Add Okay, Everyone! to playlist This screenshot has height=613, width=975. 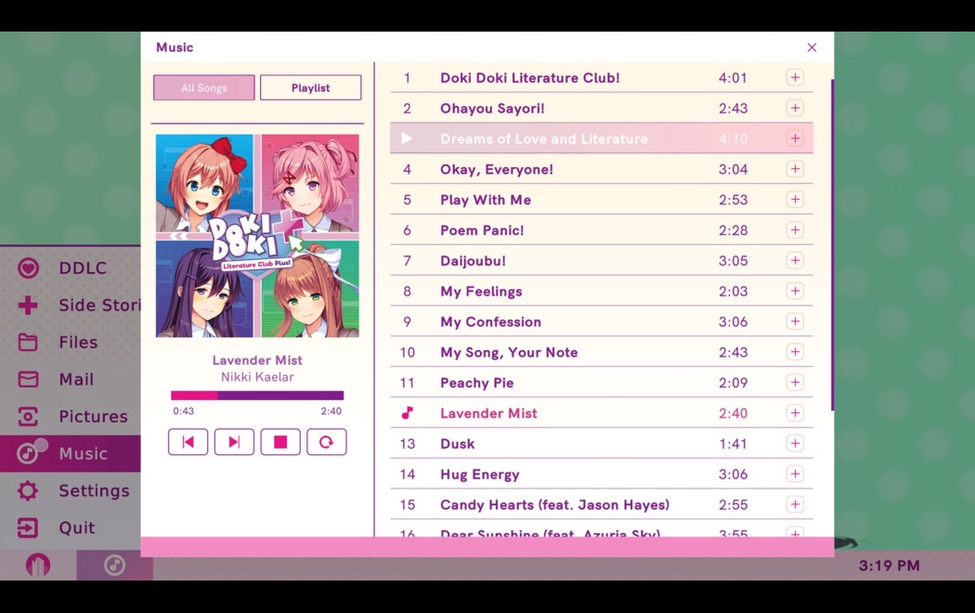(x=795, y=169)
